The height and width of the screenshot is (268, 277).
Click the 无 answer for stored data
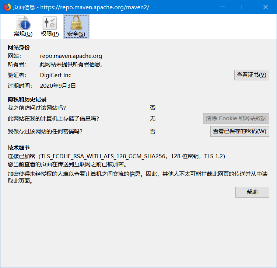[152, 118]
